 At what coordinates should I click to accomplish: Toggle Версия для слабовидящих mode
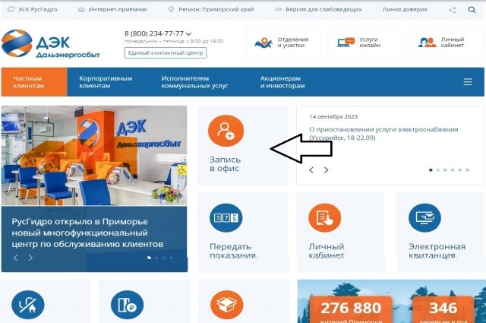[318, 10]
